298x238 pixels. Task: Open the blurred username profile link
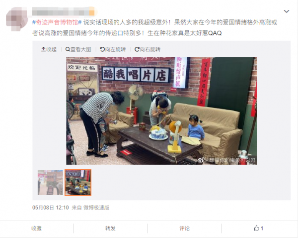[x=63, y=11]
